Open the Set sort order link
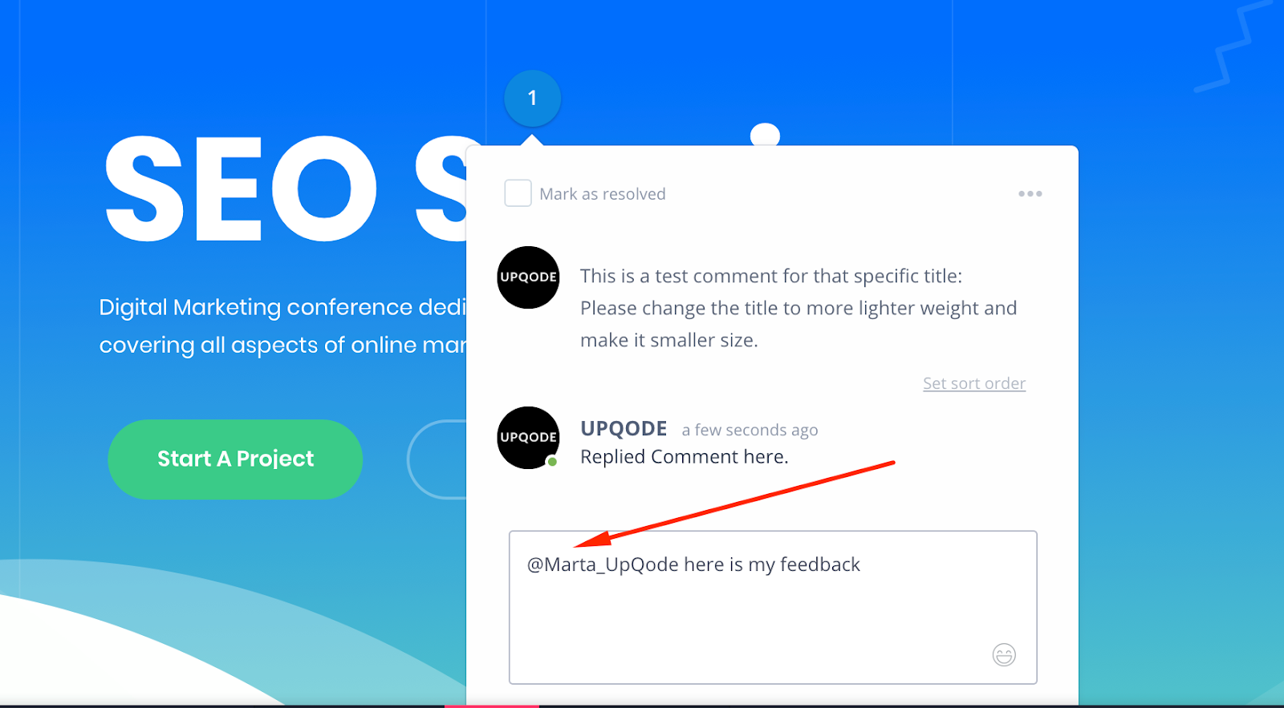 click(974, 383)
